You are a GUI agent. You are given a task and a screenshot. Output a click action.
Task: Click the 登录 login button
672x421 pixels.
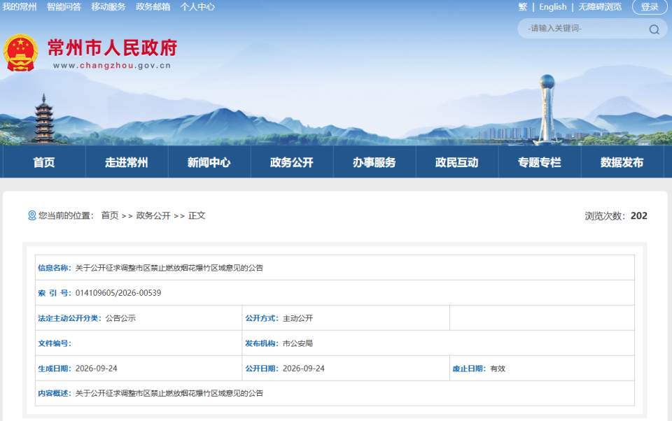coord(650,7)
